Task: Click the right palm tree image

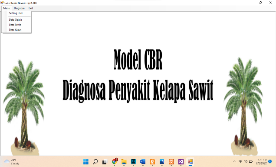Action: click(243, 106)
